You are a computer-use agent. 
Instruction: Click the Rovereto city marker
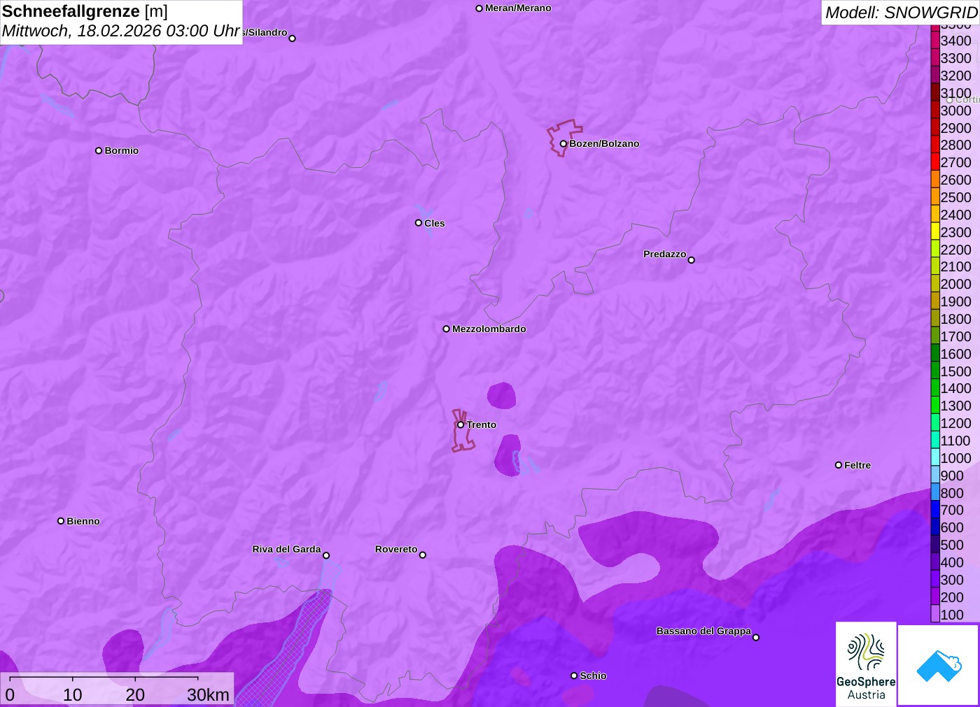coord(422,555)
